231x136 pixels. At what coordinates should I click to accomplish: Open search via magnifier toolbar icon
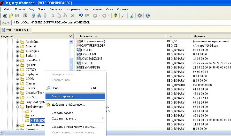pyautogui.click(x=124, y=16)
